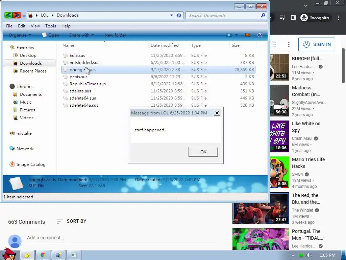346x260 pixels.
Task: Select Network in the navigation pane
Action: [25, 149]
